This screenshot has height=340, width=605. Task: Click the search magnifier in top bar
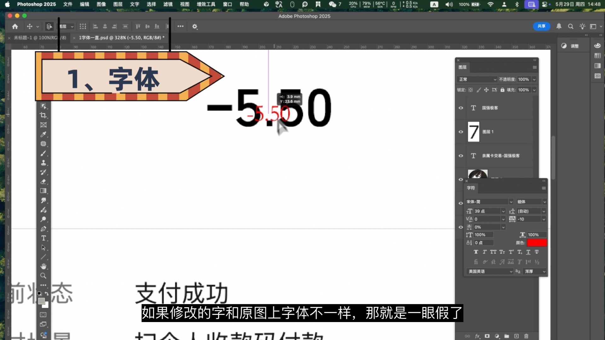(x=570, y=26)
